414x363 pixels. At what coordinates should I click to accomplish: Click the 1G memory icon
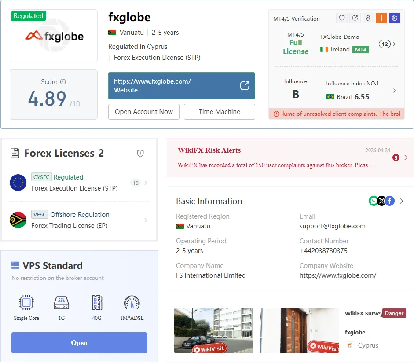point(61,303)
